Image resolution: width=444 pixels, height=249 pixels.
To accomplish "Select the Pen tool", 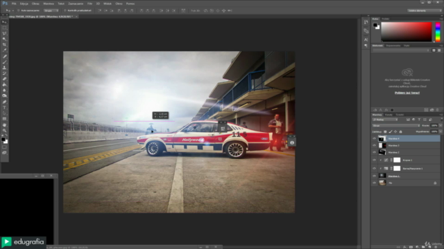I will click(4, 102).
